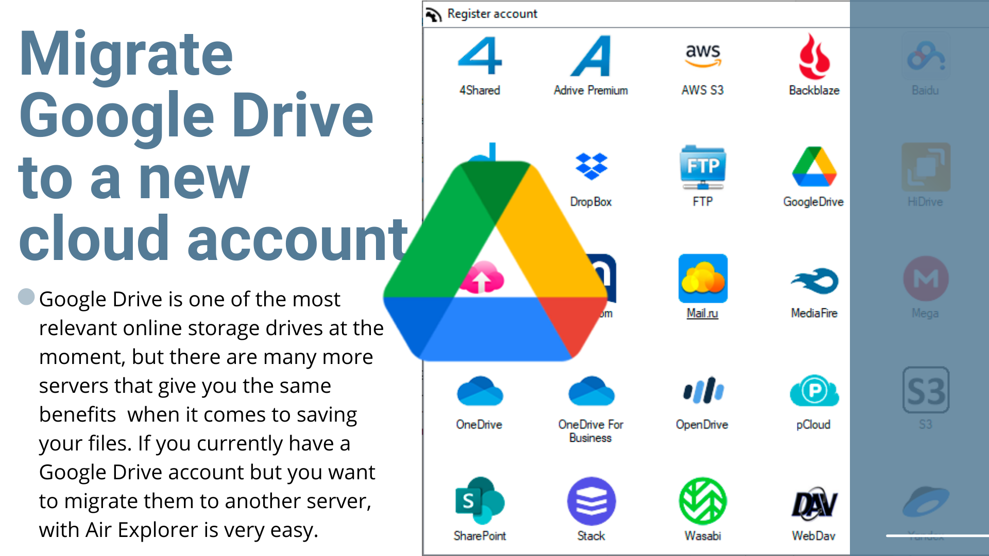Click the pink cloud upload icon

point(482,277)
